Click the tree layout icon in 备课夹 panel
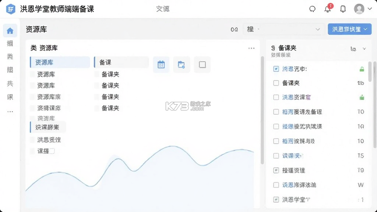Viewport: 377px width, 212px height. [x=353, y=49]
